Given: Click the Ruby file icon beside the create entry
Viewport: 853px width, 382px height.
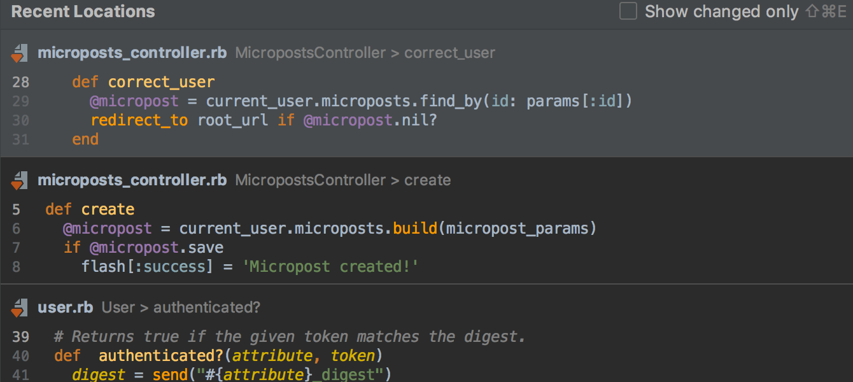Looking at the screenshot, I should [x=20, y=181].
